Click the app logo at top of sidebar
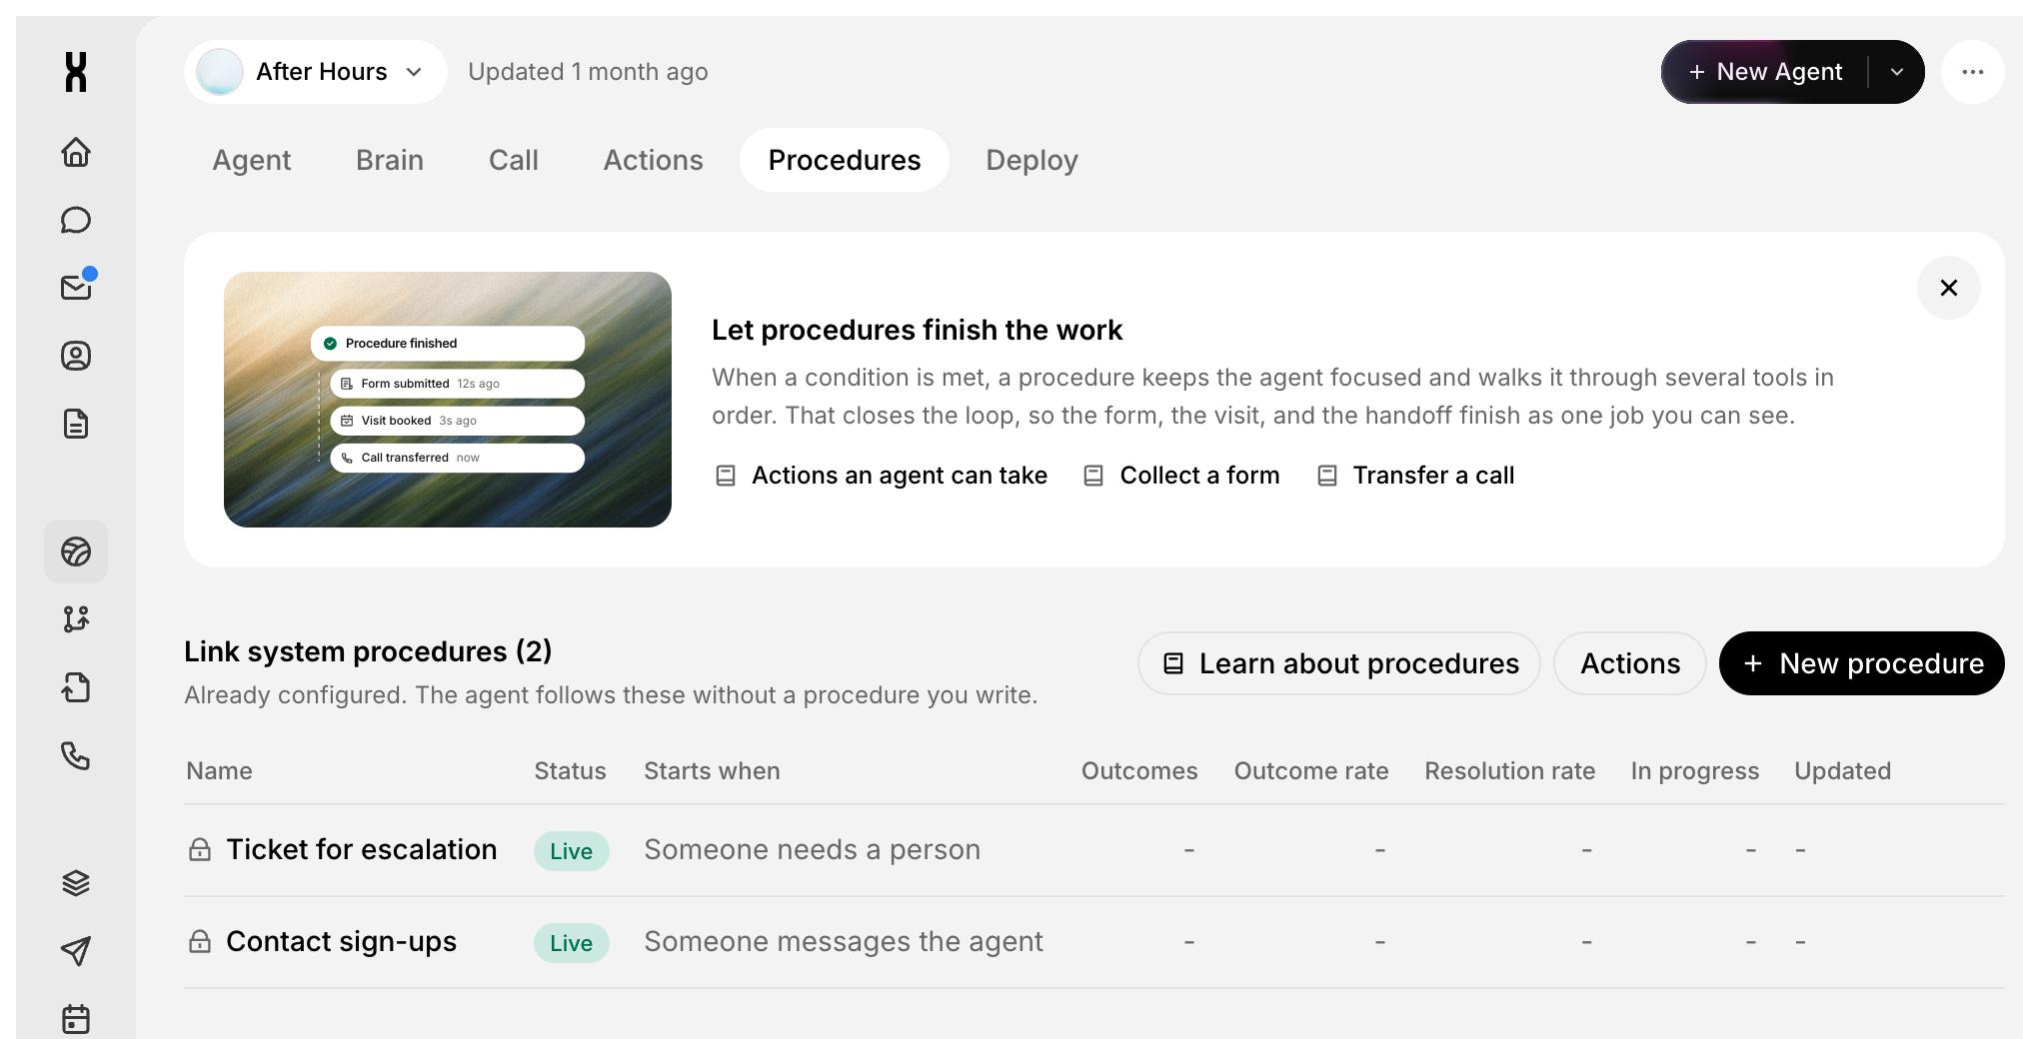This screenshot has width=2023, height=1039. tap(76, 72)
